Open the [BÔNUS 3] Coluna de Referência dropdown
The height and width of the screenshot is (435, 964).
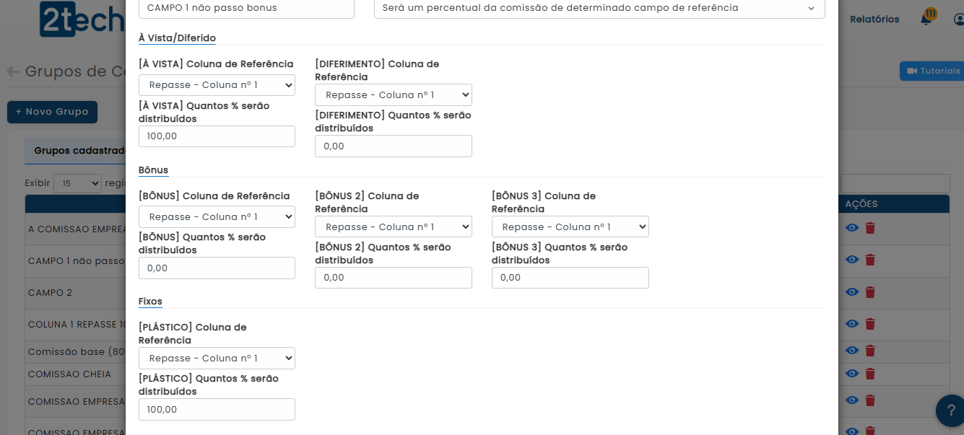click(x=570, y=227)
